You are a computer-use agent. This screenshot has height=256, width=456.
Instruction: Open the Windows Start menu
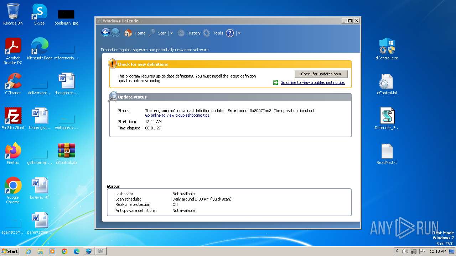coord(10,251)
